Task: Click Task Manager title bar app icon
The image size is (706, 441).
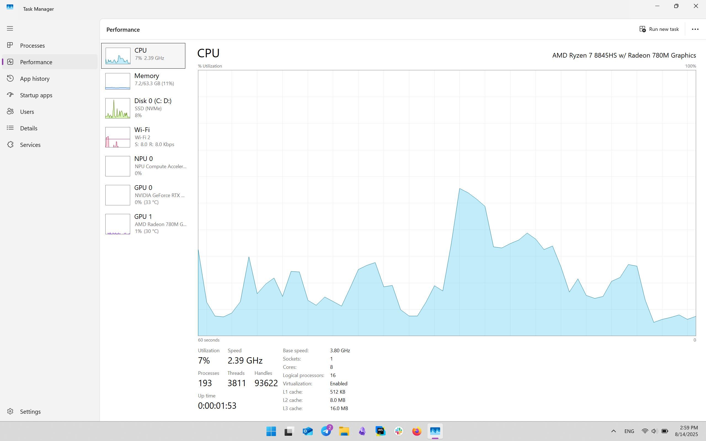Action: (x=10, y=7)
